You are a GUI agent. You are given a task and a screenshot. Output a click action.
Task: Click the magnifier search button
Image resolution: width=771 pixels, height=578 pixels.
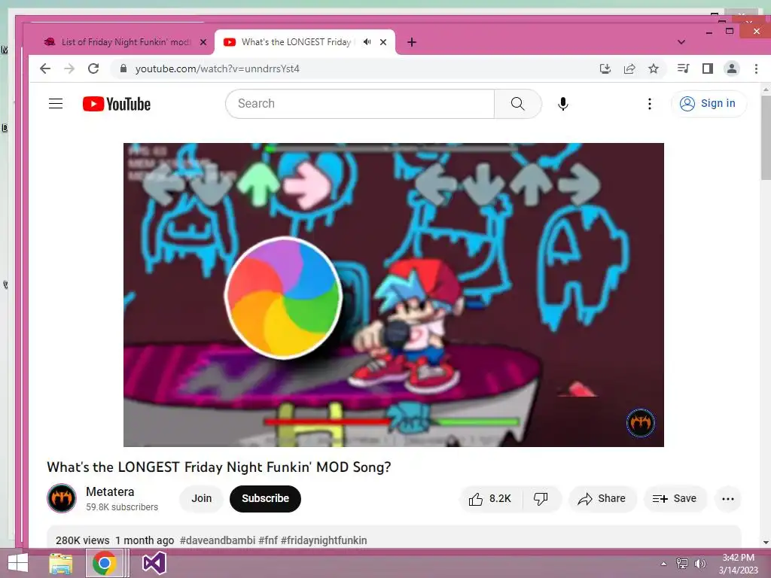coord(518,104)
